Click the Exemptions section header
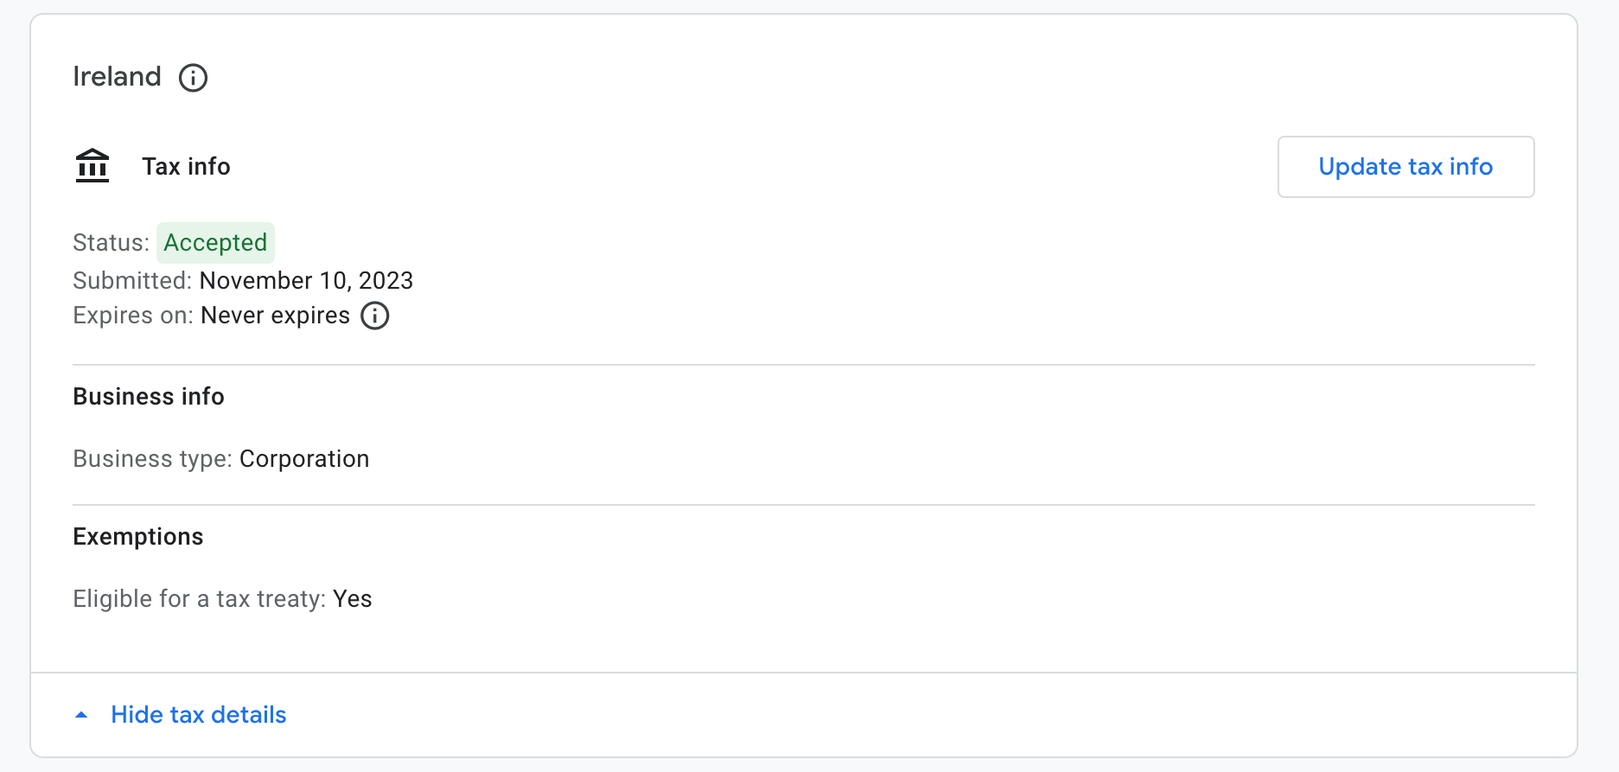The image size is (1619, 772). pos(137,536)
